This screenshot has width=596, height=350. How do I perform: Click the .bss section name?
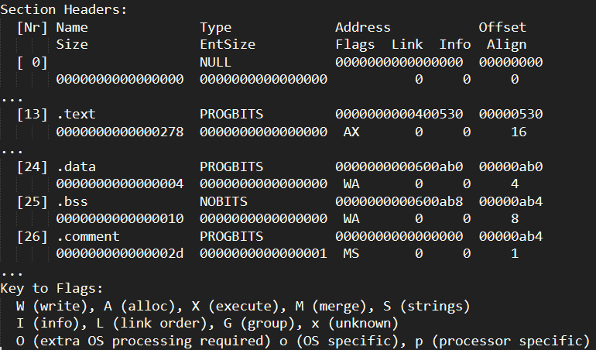72,201
